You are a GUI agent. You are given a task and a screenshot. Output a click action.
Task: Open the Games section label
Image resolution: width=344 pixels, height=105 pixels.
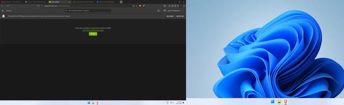tap(9, 10)
